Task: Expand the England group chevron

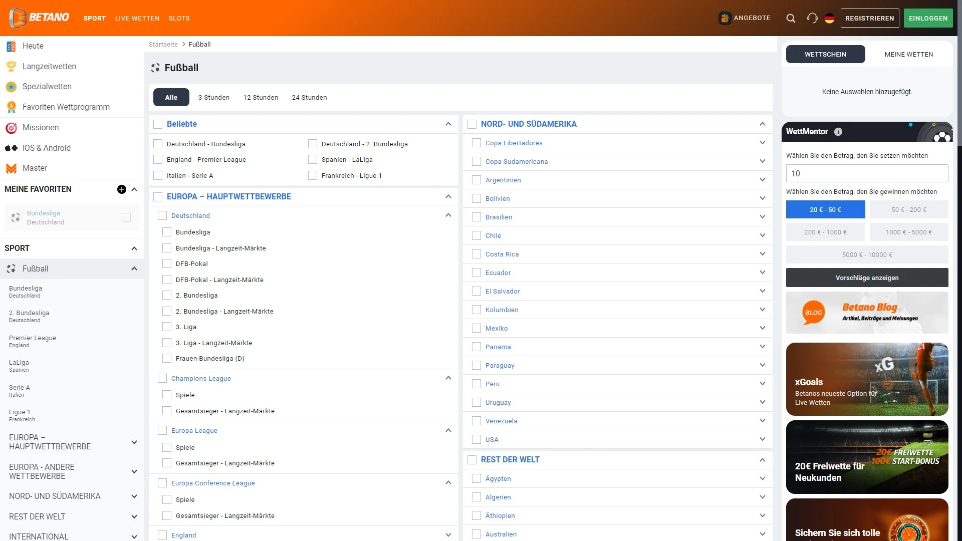Action: point(448,535)
